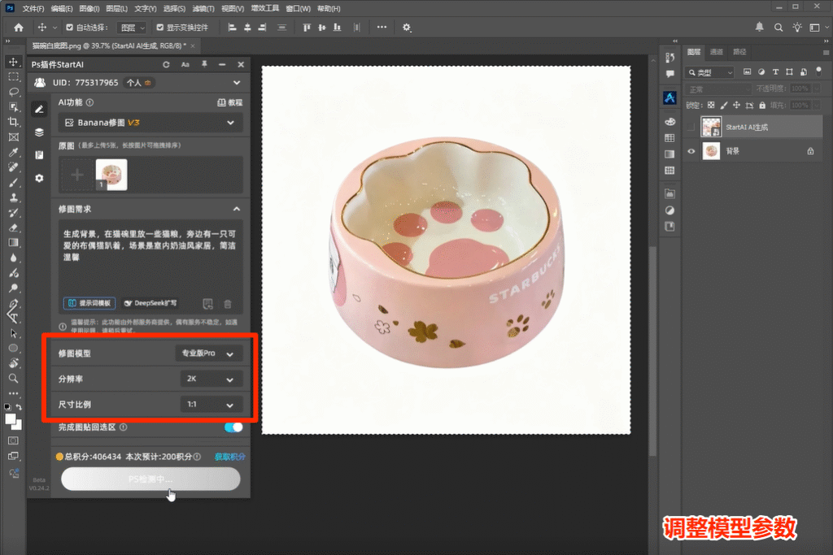Select the Crop tool

(13, 122)
